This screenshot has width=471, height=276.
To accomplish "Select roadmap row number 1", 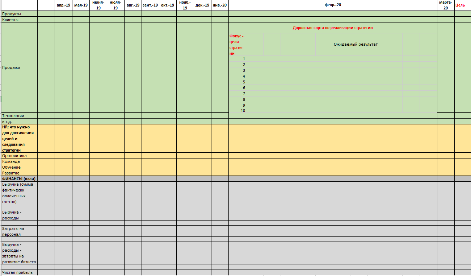I will pyautogui.click(x=237, y=59).
